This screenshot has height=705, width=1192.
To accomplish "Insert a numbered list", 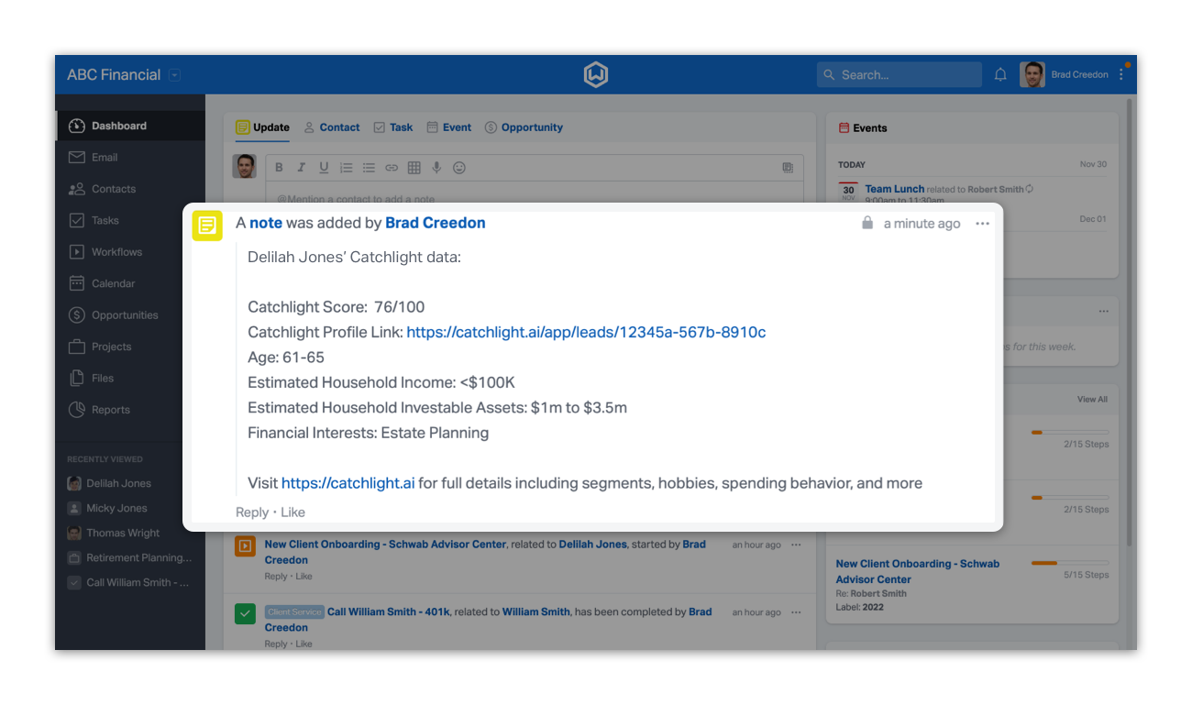I will 347,168.
